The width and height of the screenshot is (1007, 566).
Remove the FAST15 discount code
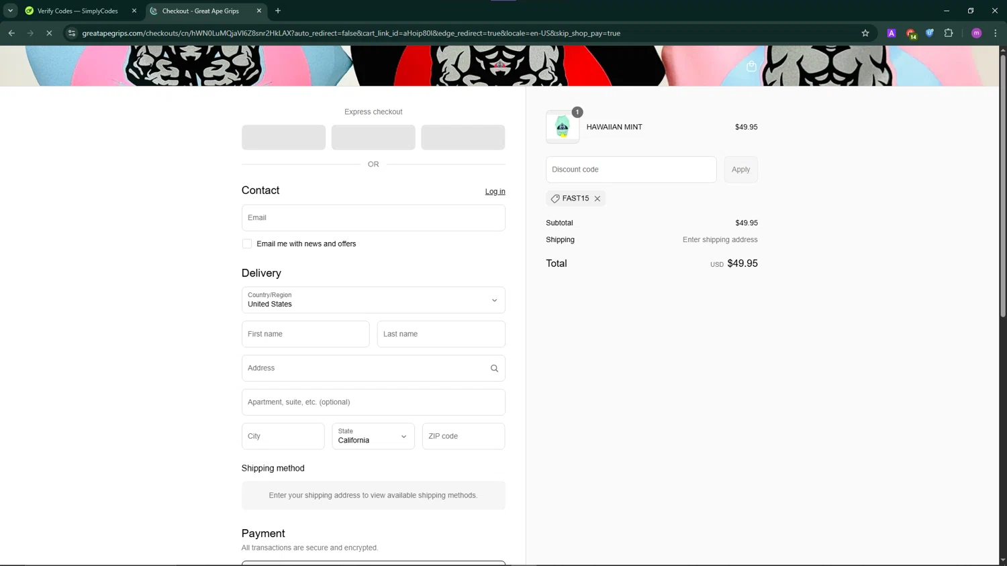(x=597, y=199)
